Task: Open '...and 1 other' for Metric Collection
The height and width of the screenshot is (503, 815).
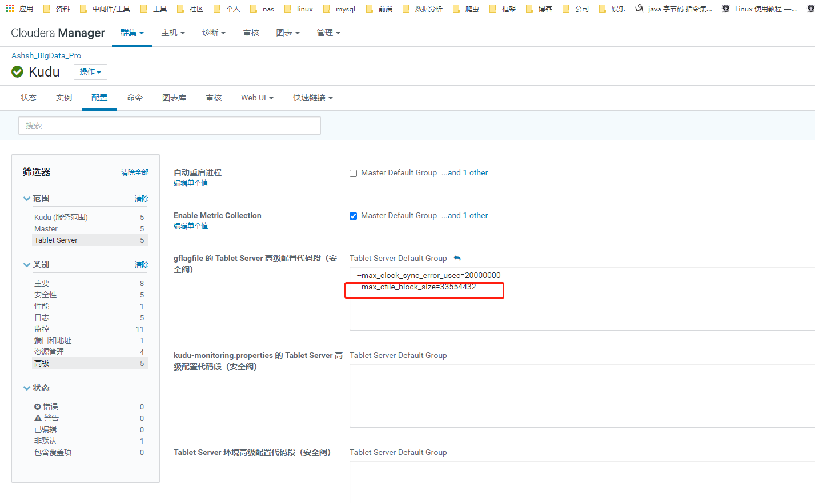Action: (x=465, y=215)
